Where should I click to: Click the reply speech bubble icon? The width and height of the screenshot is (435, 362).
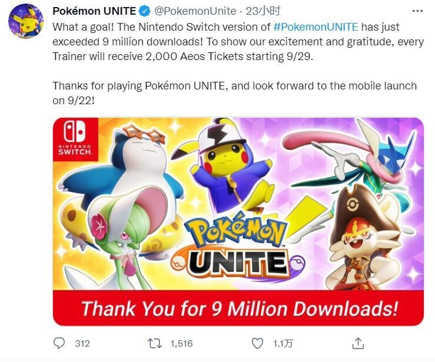click(x=59, y=343)
